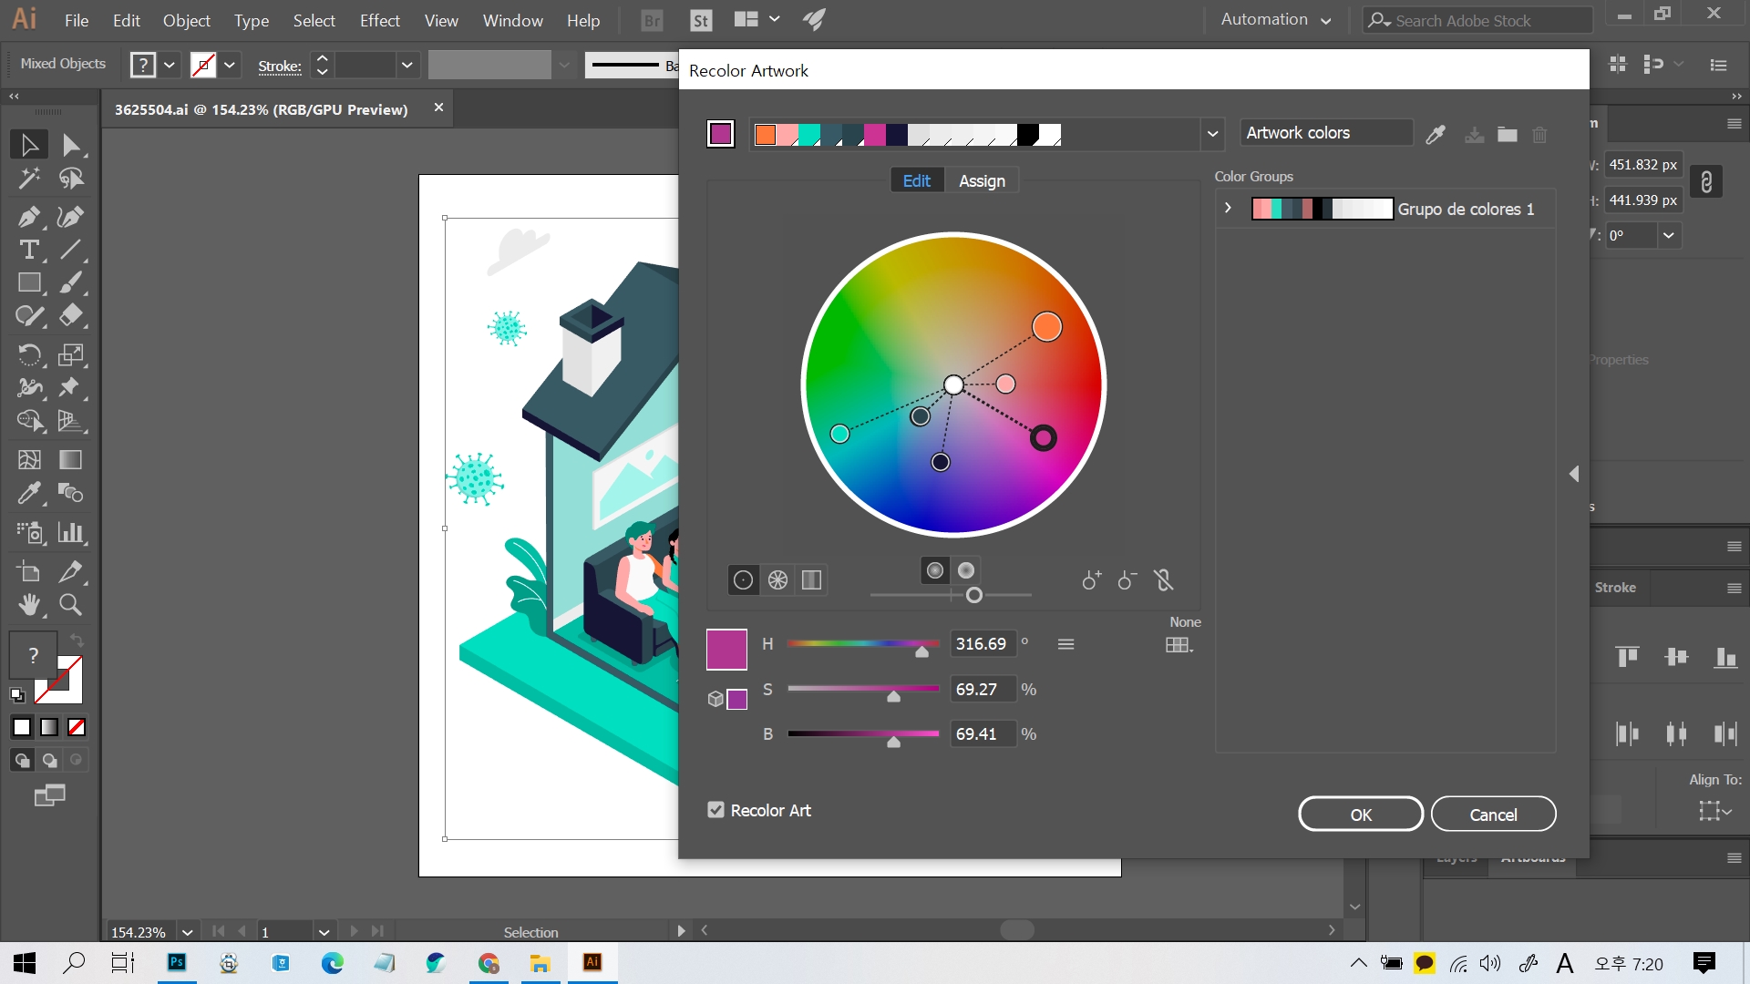Switch to the Assign tab

(982, 180)
